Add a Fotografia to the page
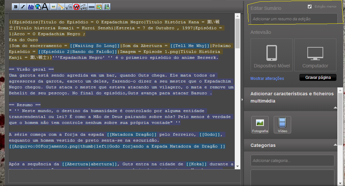 (x=260, y=125)
